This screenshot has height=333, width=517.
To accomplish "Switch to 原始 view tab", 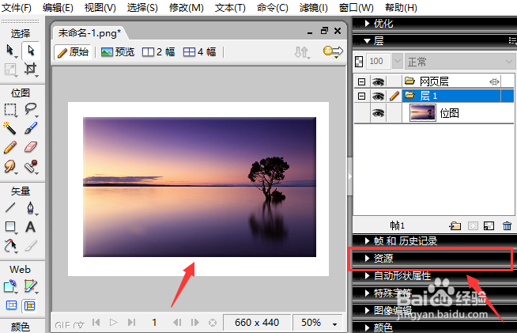I will 73,52.
